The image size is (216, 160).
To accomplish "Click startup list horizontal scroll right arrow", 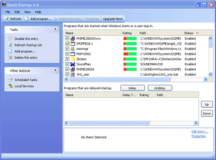I will click(206, 79).
